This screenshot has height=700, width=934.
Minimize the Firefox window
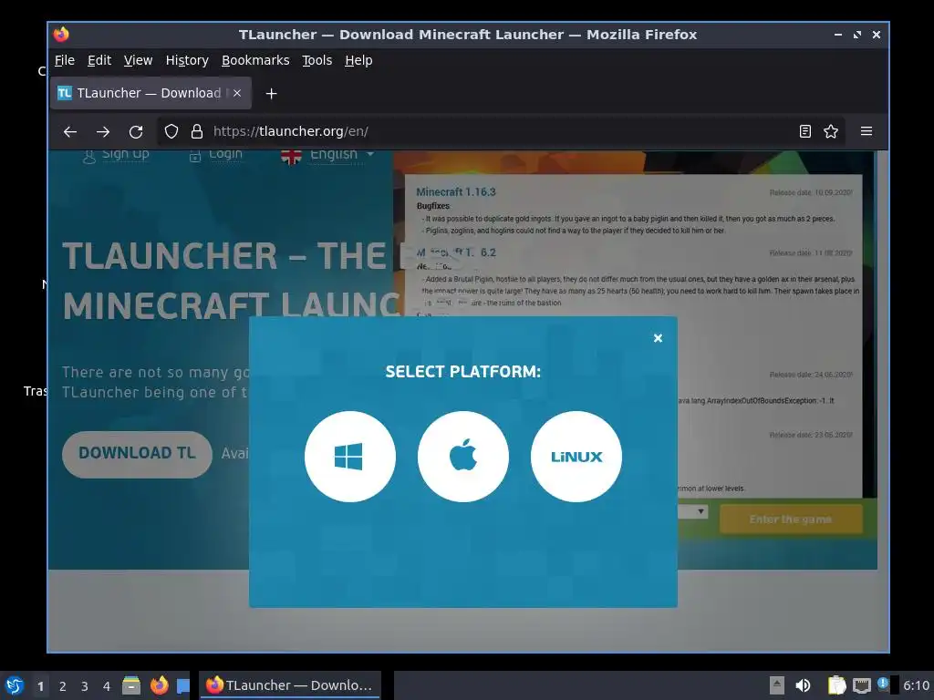(838, 35)
